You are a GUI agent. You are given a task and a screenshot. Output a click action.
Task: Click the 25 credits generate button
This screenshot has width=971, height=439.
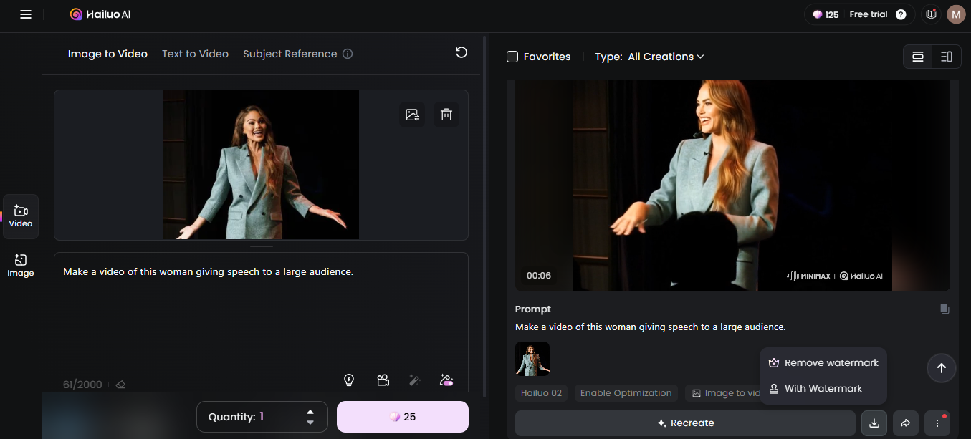[402, 417]
